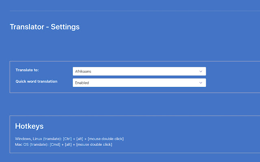Click the "[Ctrl]" key text in hotkeys

click(x=68, y=139)
